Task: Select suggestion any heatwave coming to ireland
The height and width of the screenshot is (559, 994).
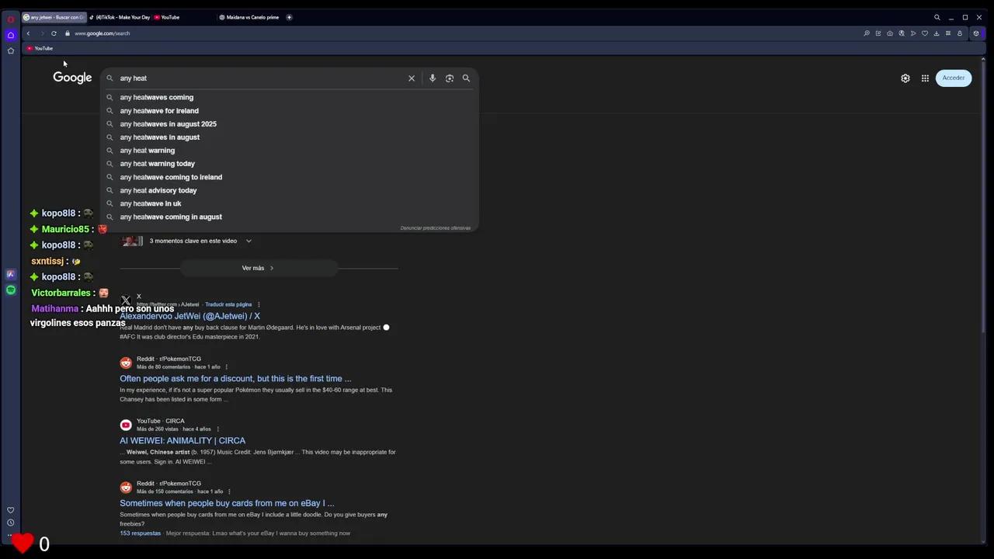Action: click(290, 177)
